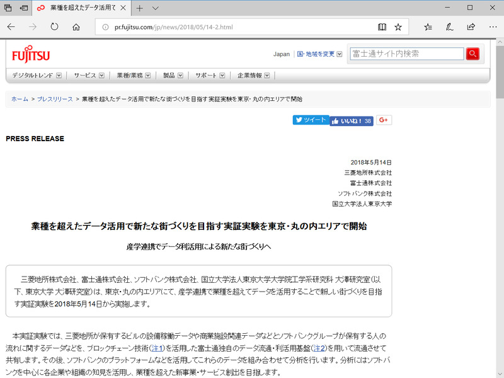Screen dimensions: 504x378
Task: Click the address bar URL
Action: coord(174,27)
